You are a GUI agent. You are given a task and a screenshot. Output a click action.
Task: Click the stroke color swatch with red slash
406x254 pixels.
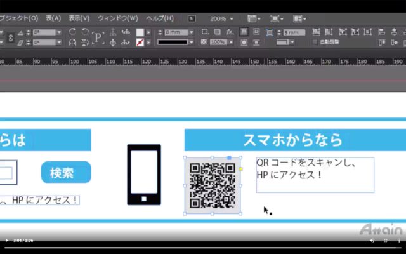140,43
